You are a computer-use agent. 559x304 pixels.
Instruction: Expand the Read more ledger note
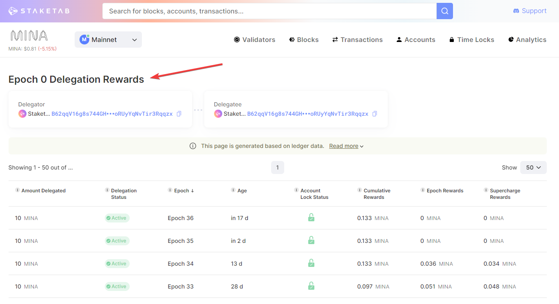click(x=346, y=146)
